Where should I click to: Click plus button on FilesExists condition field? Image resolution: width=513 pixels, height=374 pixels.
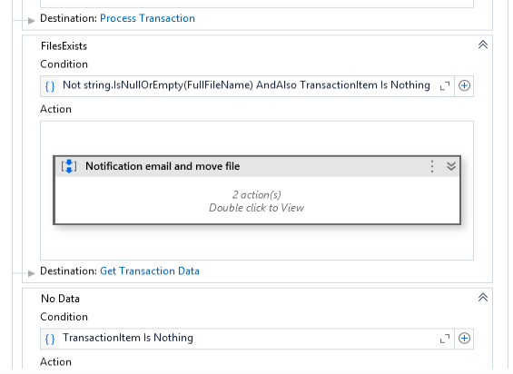464,85
